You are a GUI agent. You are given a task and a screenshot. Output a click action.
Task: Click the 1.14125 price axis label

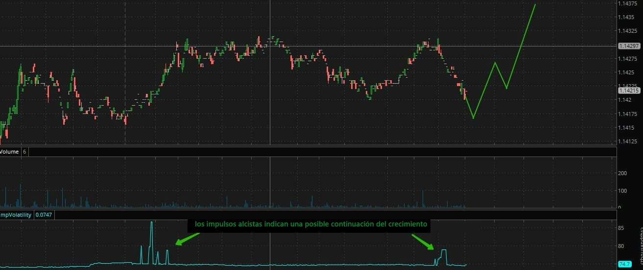coord(629,142)
